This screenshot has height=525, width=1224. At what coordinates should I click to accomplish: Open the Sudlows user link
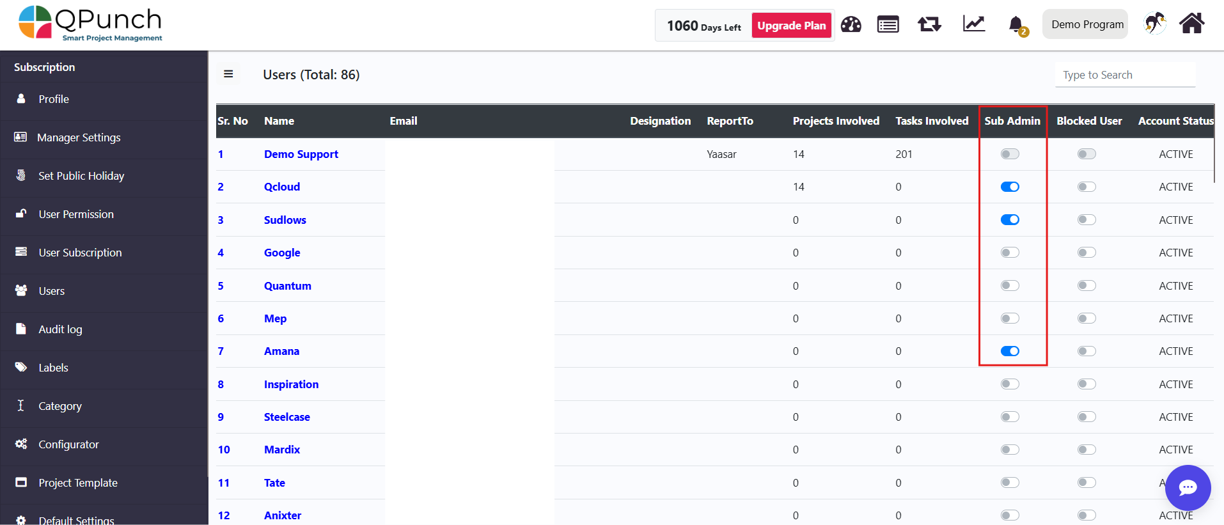pyautogui.click(x=285, y=220)
